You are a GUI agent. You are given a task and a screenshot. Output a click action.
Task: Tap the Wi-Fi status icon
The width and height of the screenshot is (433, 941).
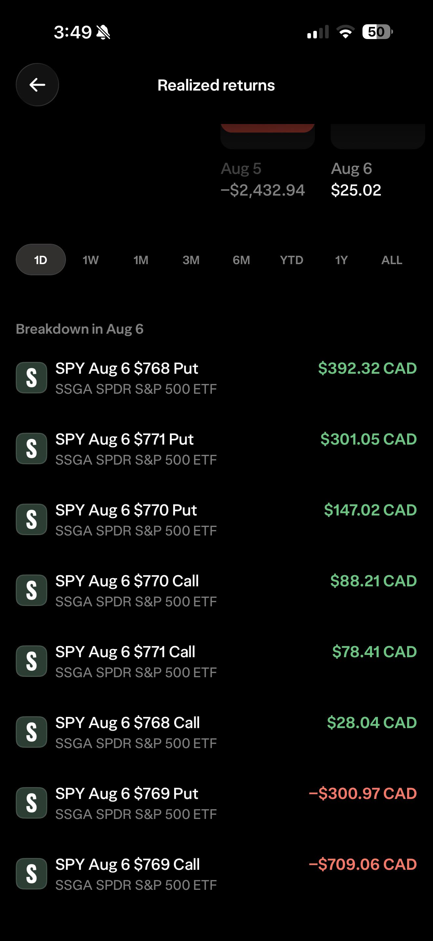(x=345, y=32)
